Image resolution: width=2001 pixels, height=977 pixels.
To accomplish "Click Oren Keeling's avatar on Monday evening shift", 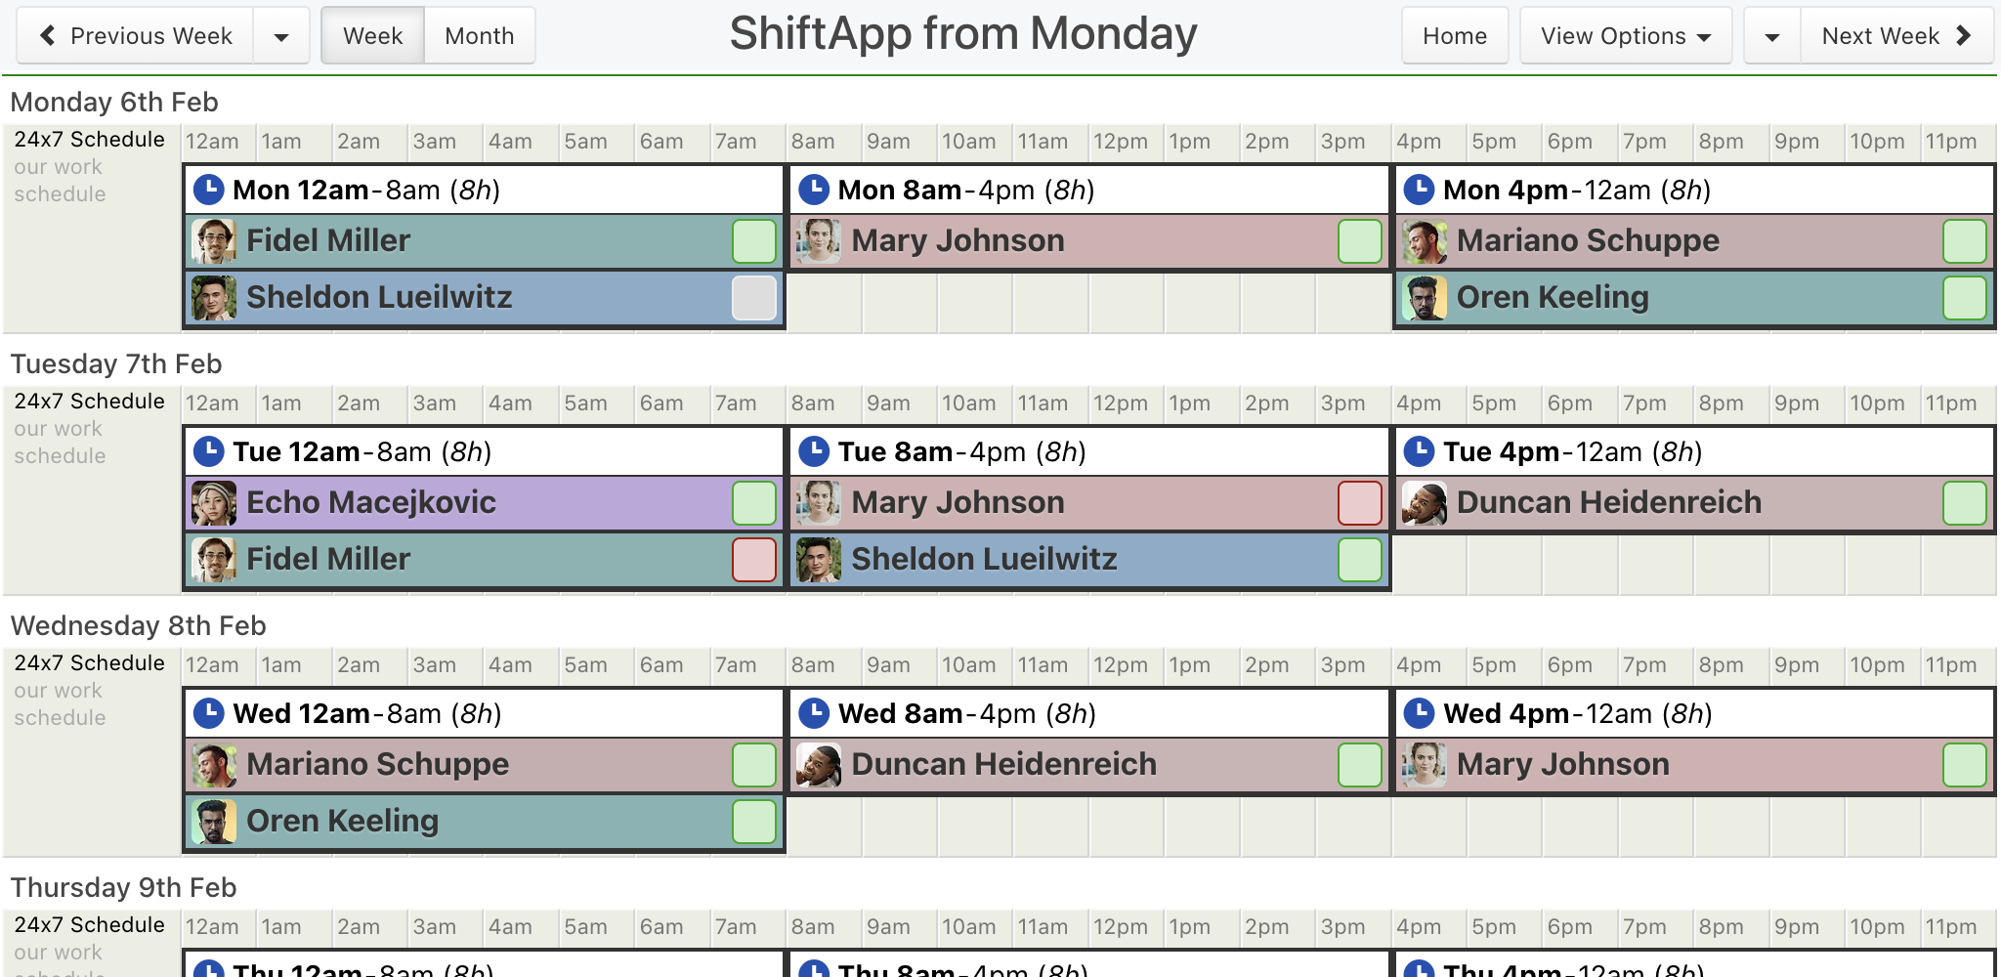I will point(1425,298).
